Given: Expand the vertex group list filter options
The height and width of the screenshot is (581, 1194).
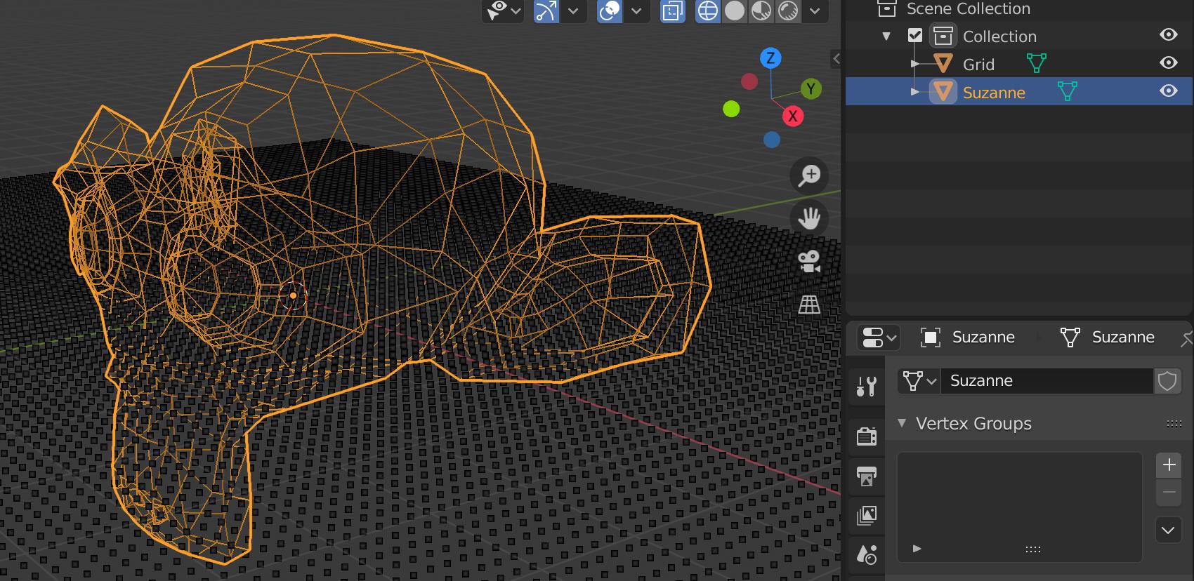Looking at the screenshot, I should pos(917,549).
